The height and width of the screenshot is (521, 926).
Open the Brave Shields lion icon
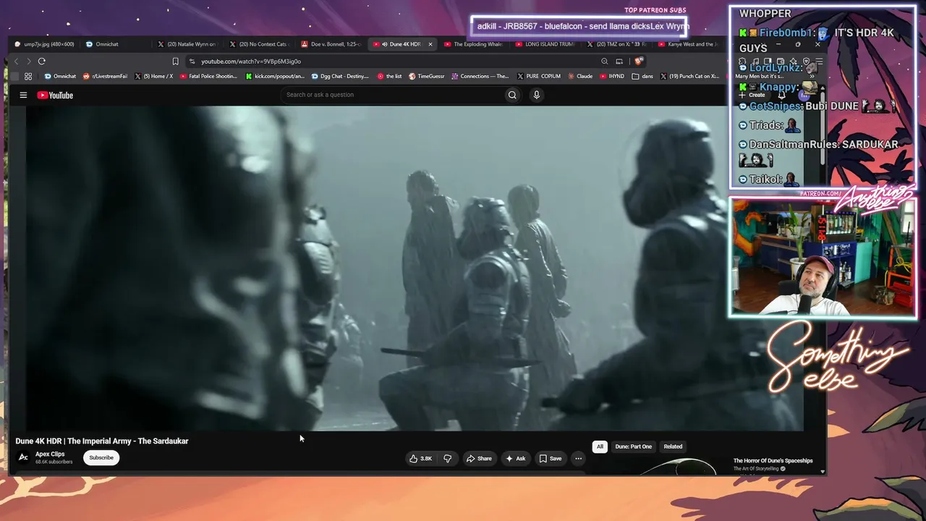(639, 62)
